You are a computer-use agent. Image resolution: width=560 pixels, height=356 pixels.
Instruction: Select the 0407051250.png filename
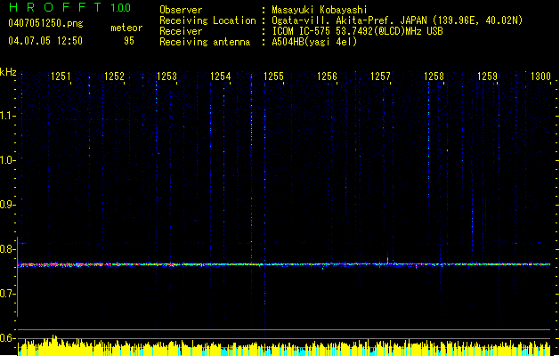(x=45, y=23)
